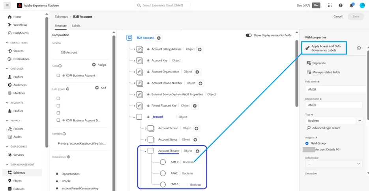The width and height of the screenshot is (369, 191).
Task: Click the Save button
Action: click(x=356, y=17)
